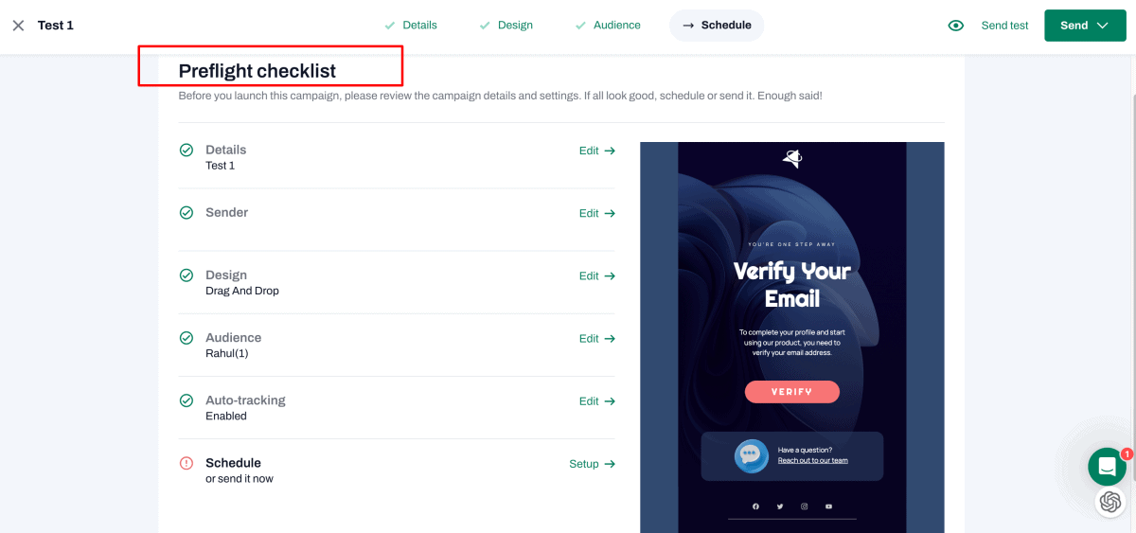Viewport: 1136px width, 533px height.
Task: Go to the Design step tab
Action: pos(506,26)
